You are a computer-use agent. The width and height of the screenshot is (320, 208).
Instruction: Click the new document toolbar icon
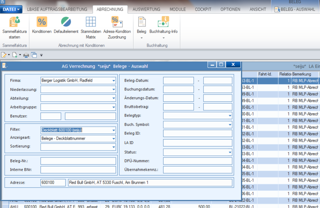coord(15,55)
